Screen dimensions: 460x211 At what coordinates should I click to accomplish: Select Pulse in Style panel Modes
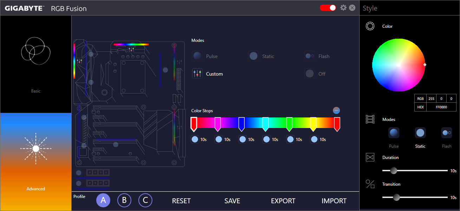(394, 133)
